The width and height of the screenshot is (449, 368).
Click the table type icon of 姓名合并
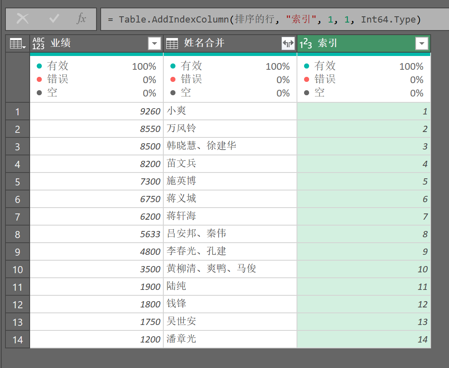point(172,43)
